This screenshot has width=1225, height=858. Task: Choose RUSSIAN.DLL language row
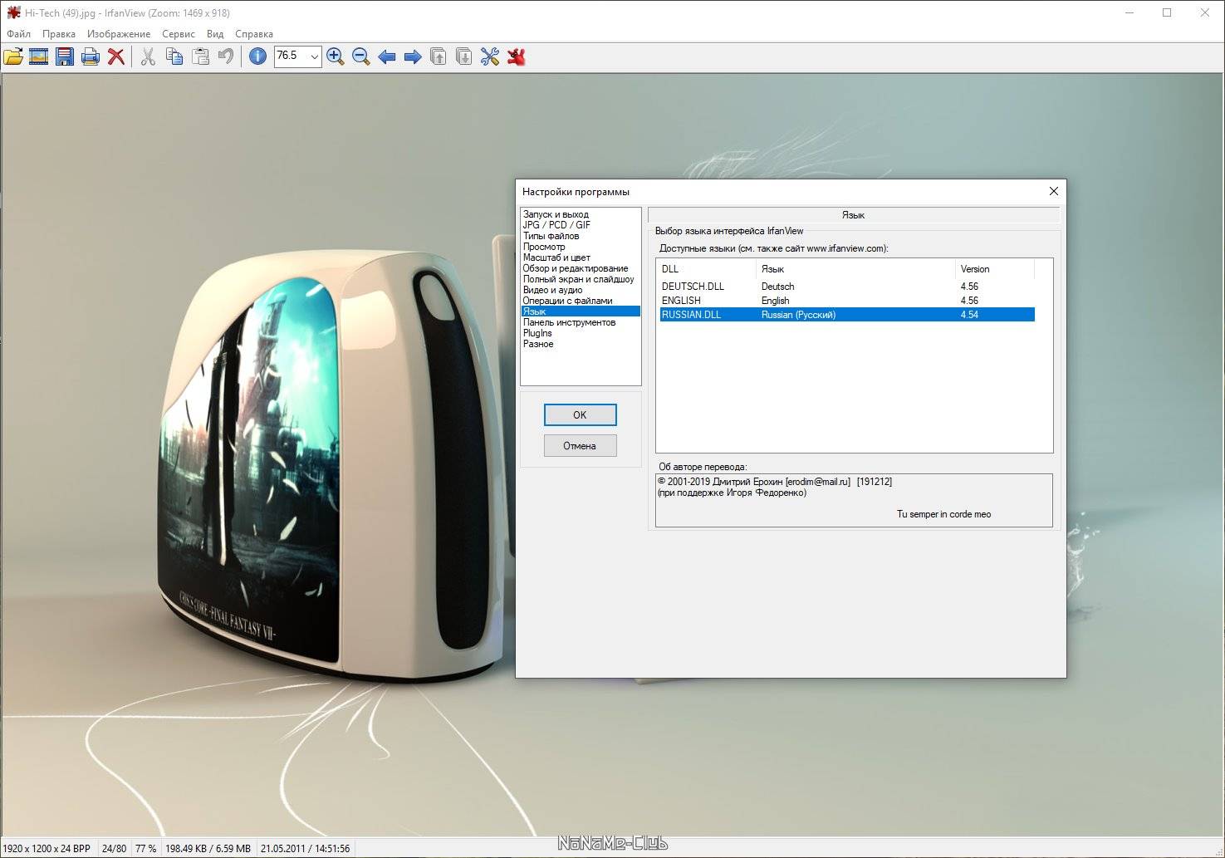(847, 315)
